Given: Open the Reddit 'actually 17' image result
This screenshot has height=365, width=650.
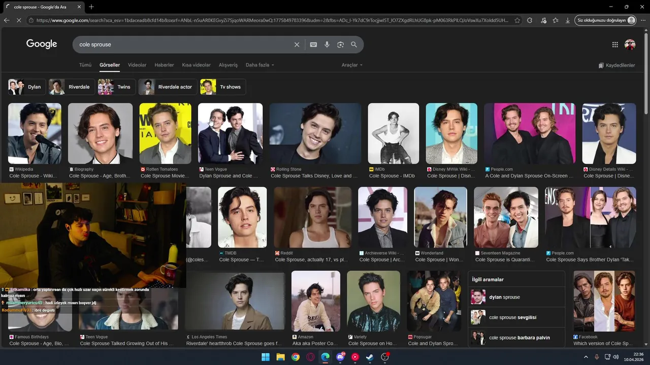Looking at the screenshot, I should [x=312, y=217].
